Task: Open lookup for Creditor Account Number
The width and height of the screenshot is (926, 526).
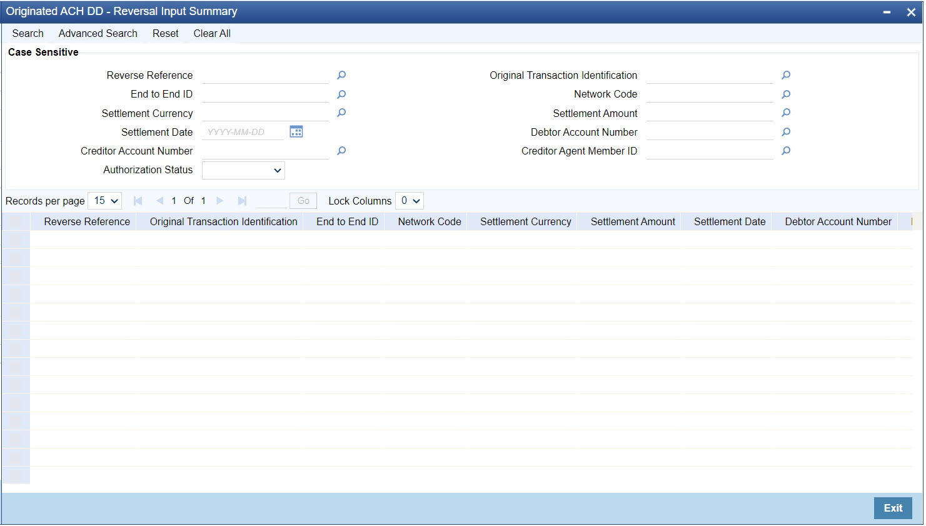Action: pyautogui.click(x=341, y=151)
